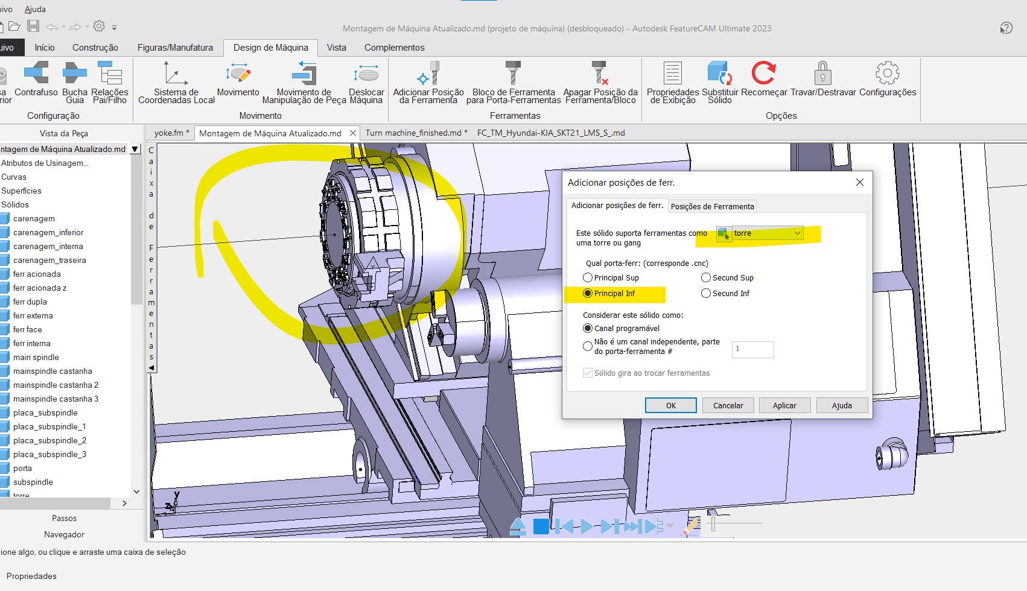This screenshot has height=591, width=1027.
Task: Open Adicionar Posição da Ferramenta tool
Action: (x=428, y=74)
